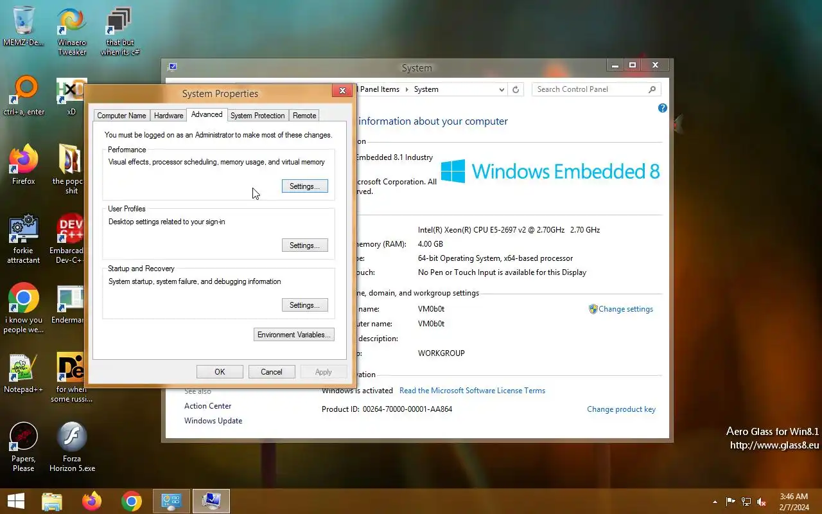Viewport: 822px width, 514px height.
Task: Switch to the Computer Name tab
Action: click(121, 116)
